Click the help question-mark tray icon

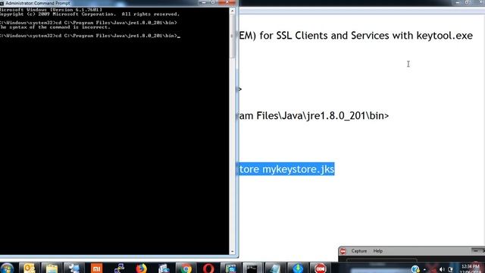[x=415, y=269]
